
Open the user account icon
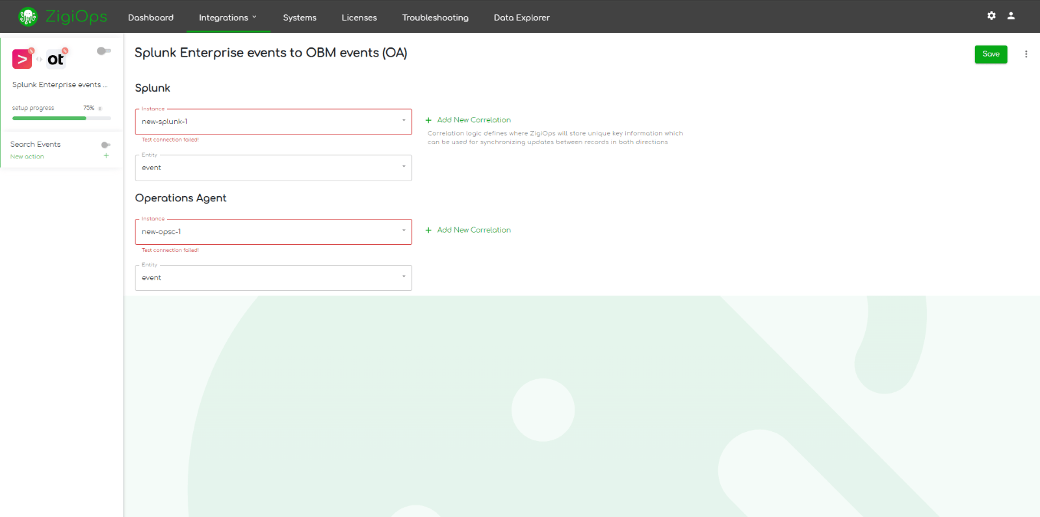[x=1011, y=16]
